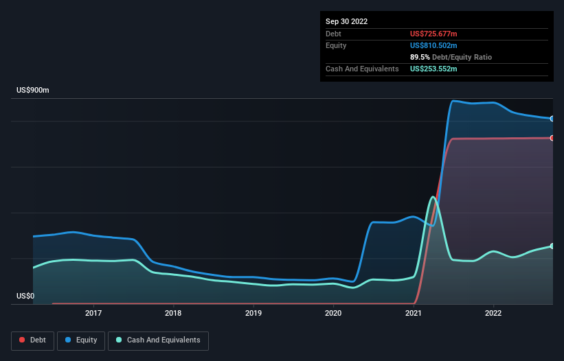Select the 2020 axis label

[x=333, y=313]
